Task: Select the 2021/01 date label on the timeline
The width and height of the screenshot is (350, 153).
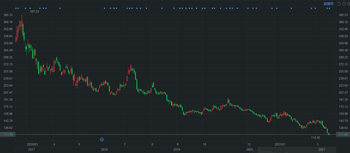Action: [280, 144]
